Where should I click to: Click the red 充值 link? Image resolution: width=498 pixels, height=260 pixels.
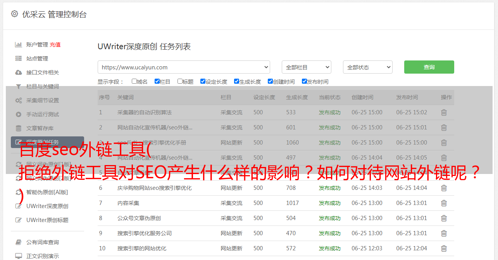[x=55, y=45]
